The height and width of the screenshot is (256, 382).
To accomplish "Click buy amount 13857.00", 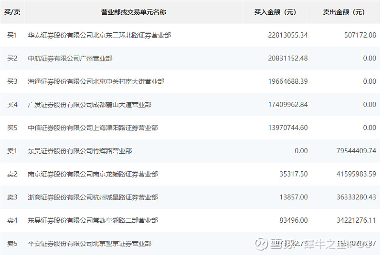I will pyautogui.click(x=294, y=197).
